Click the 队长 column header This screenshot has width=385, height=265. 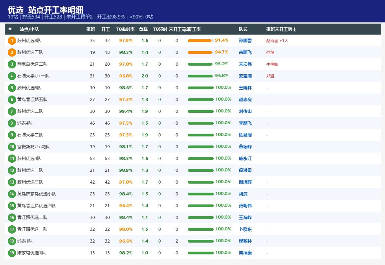click(x=243, y=29)
